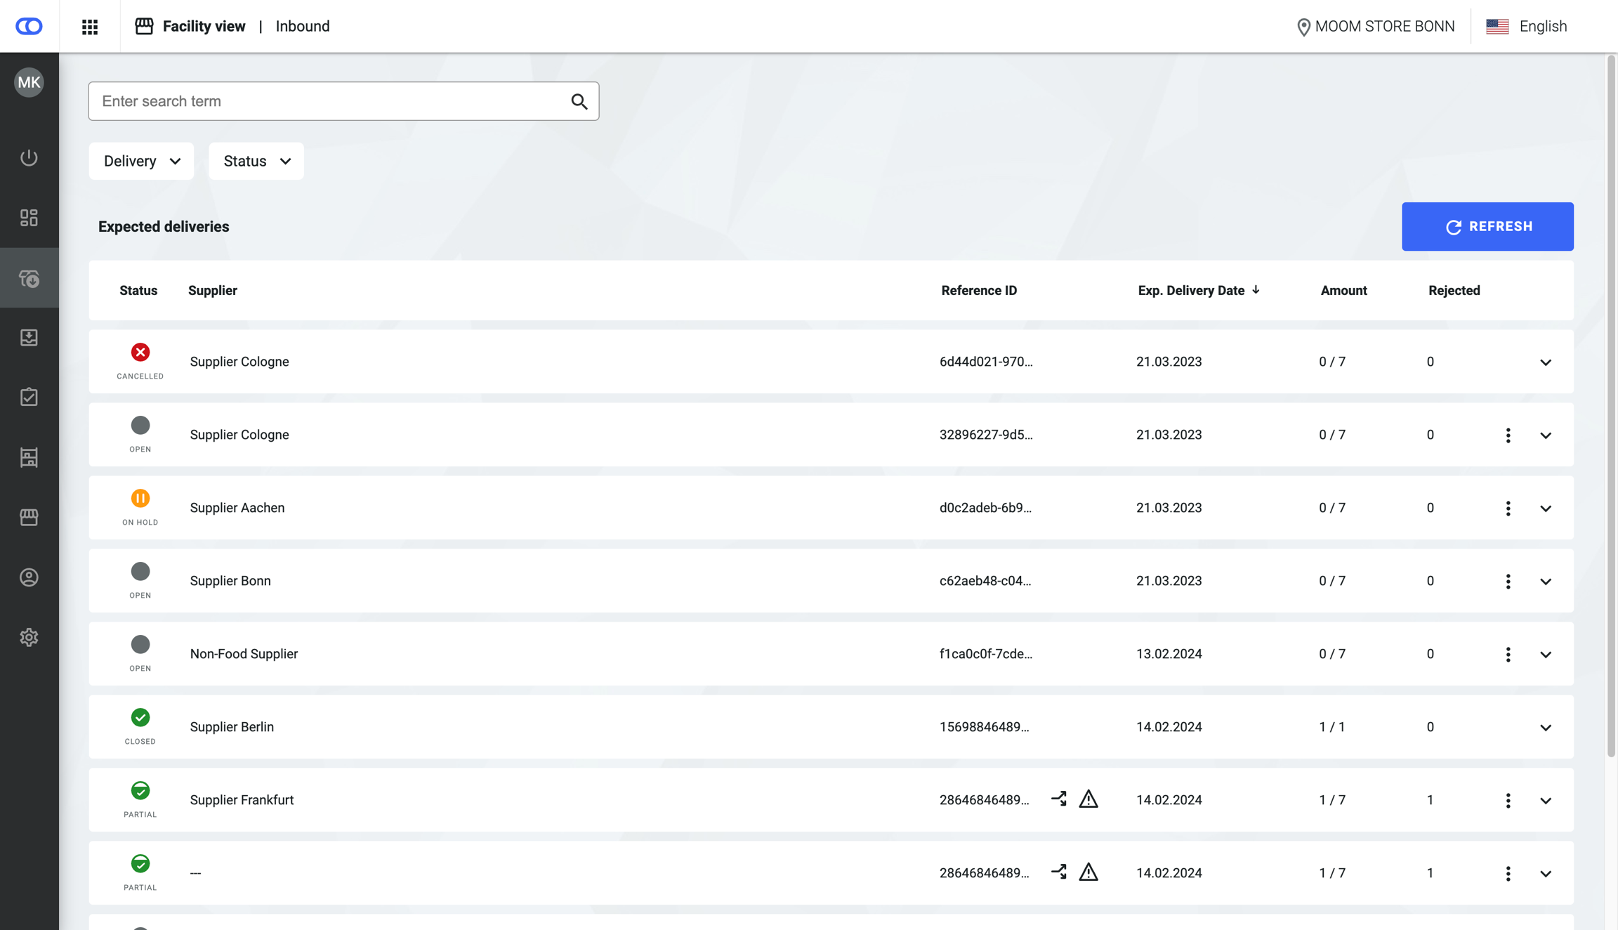The width and height of the screenshot is (1618, 930).
Task: Expand the Supplier Berlin delivery row
Action: click(1545, 728)
